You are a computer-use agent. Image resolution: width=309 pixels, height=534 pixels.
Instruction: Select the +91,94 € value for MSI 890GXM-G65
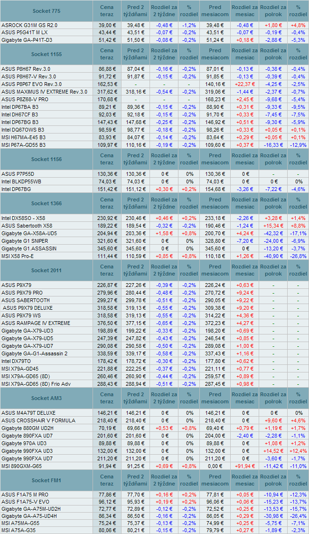244,466
